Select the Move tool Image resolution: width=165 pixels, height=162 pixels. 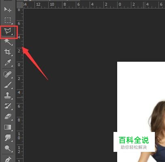click(8, 10)
